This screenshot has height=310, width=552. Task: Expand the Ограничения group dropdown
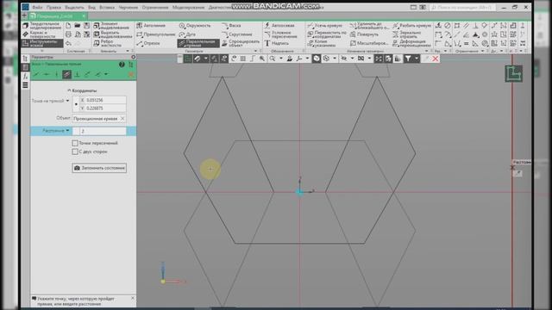tap(483, 52)
